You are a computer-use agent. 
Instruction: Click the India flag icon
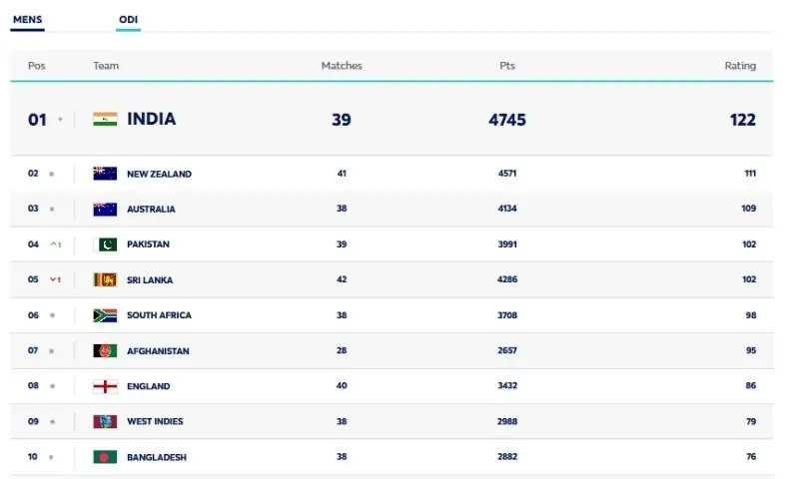click(x=105, y=120)
